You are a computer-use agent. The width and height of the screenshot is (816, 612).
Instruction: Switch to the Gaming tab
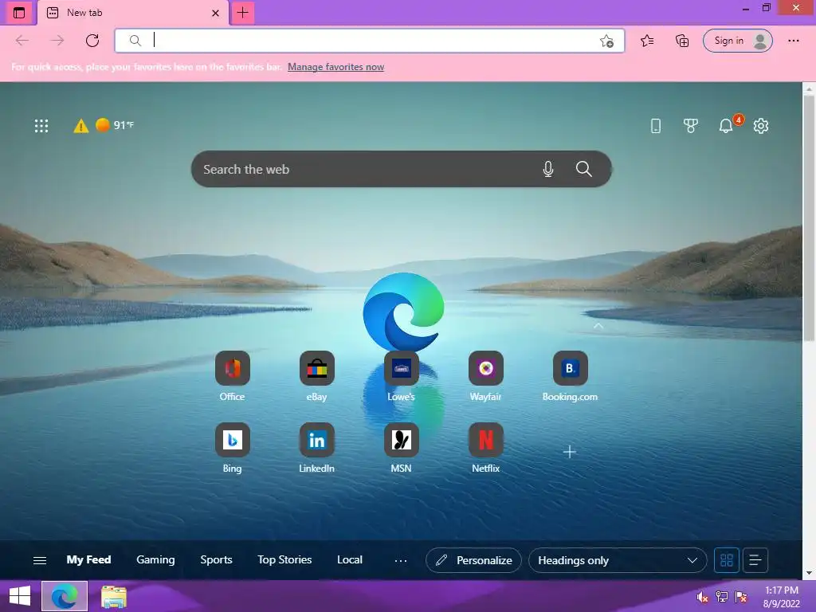(155, 560)
